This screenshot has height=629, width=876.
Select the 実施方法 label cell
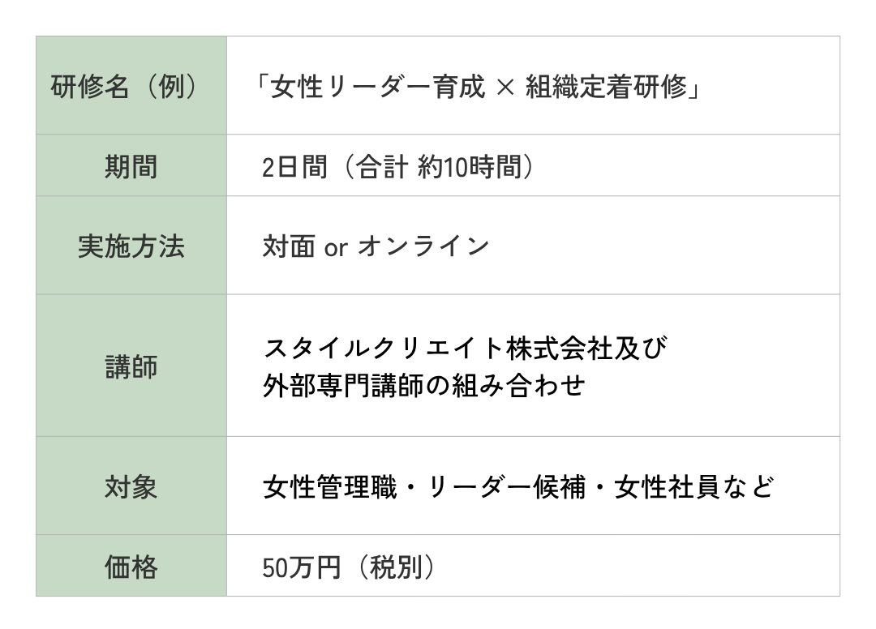(131, 246)
